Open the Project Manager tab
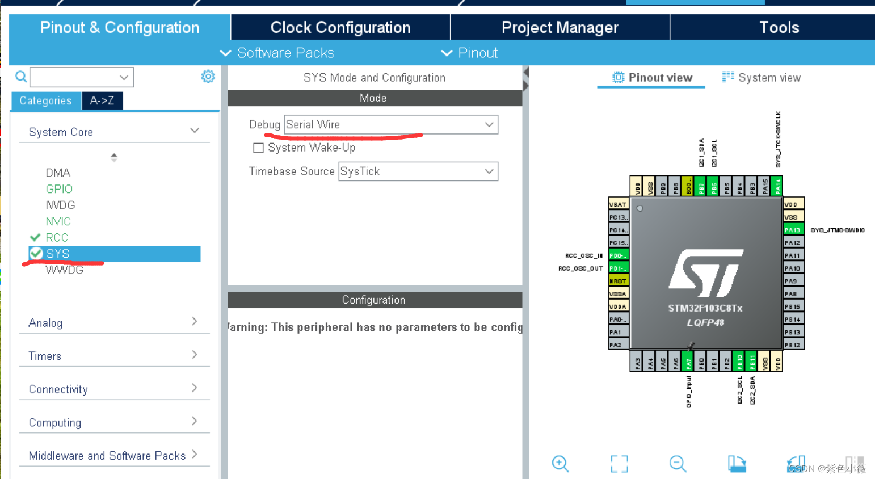 (560, 27)
